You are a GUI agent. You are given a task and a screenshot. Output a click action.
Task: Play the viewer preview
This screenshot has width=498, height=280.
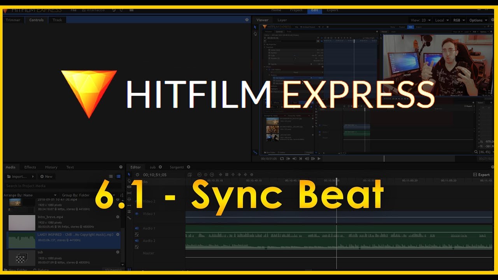[x=319, y=159]
